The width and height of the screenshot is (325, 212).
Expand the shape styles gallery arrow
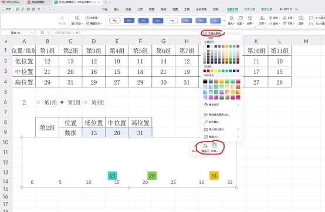pyautogui.click(x=224, y=21)
